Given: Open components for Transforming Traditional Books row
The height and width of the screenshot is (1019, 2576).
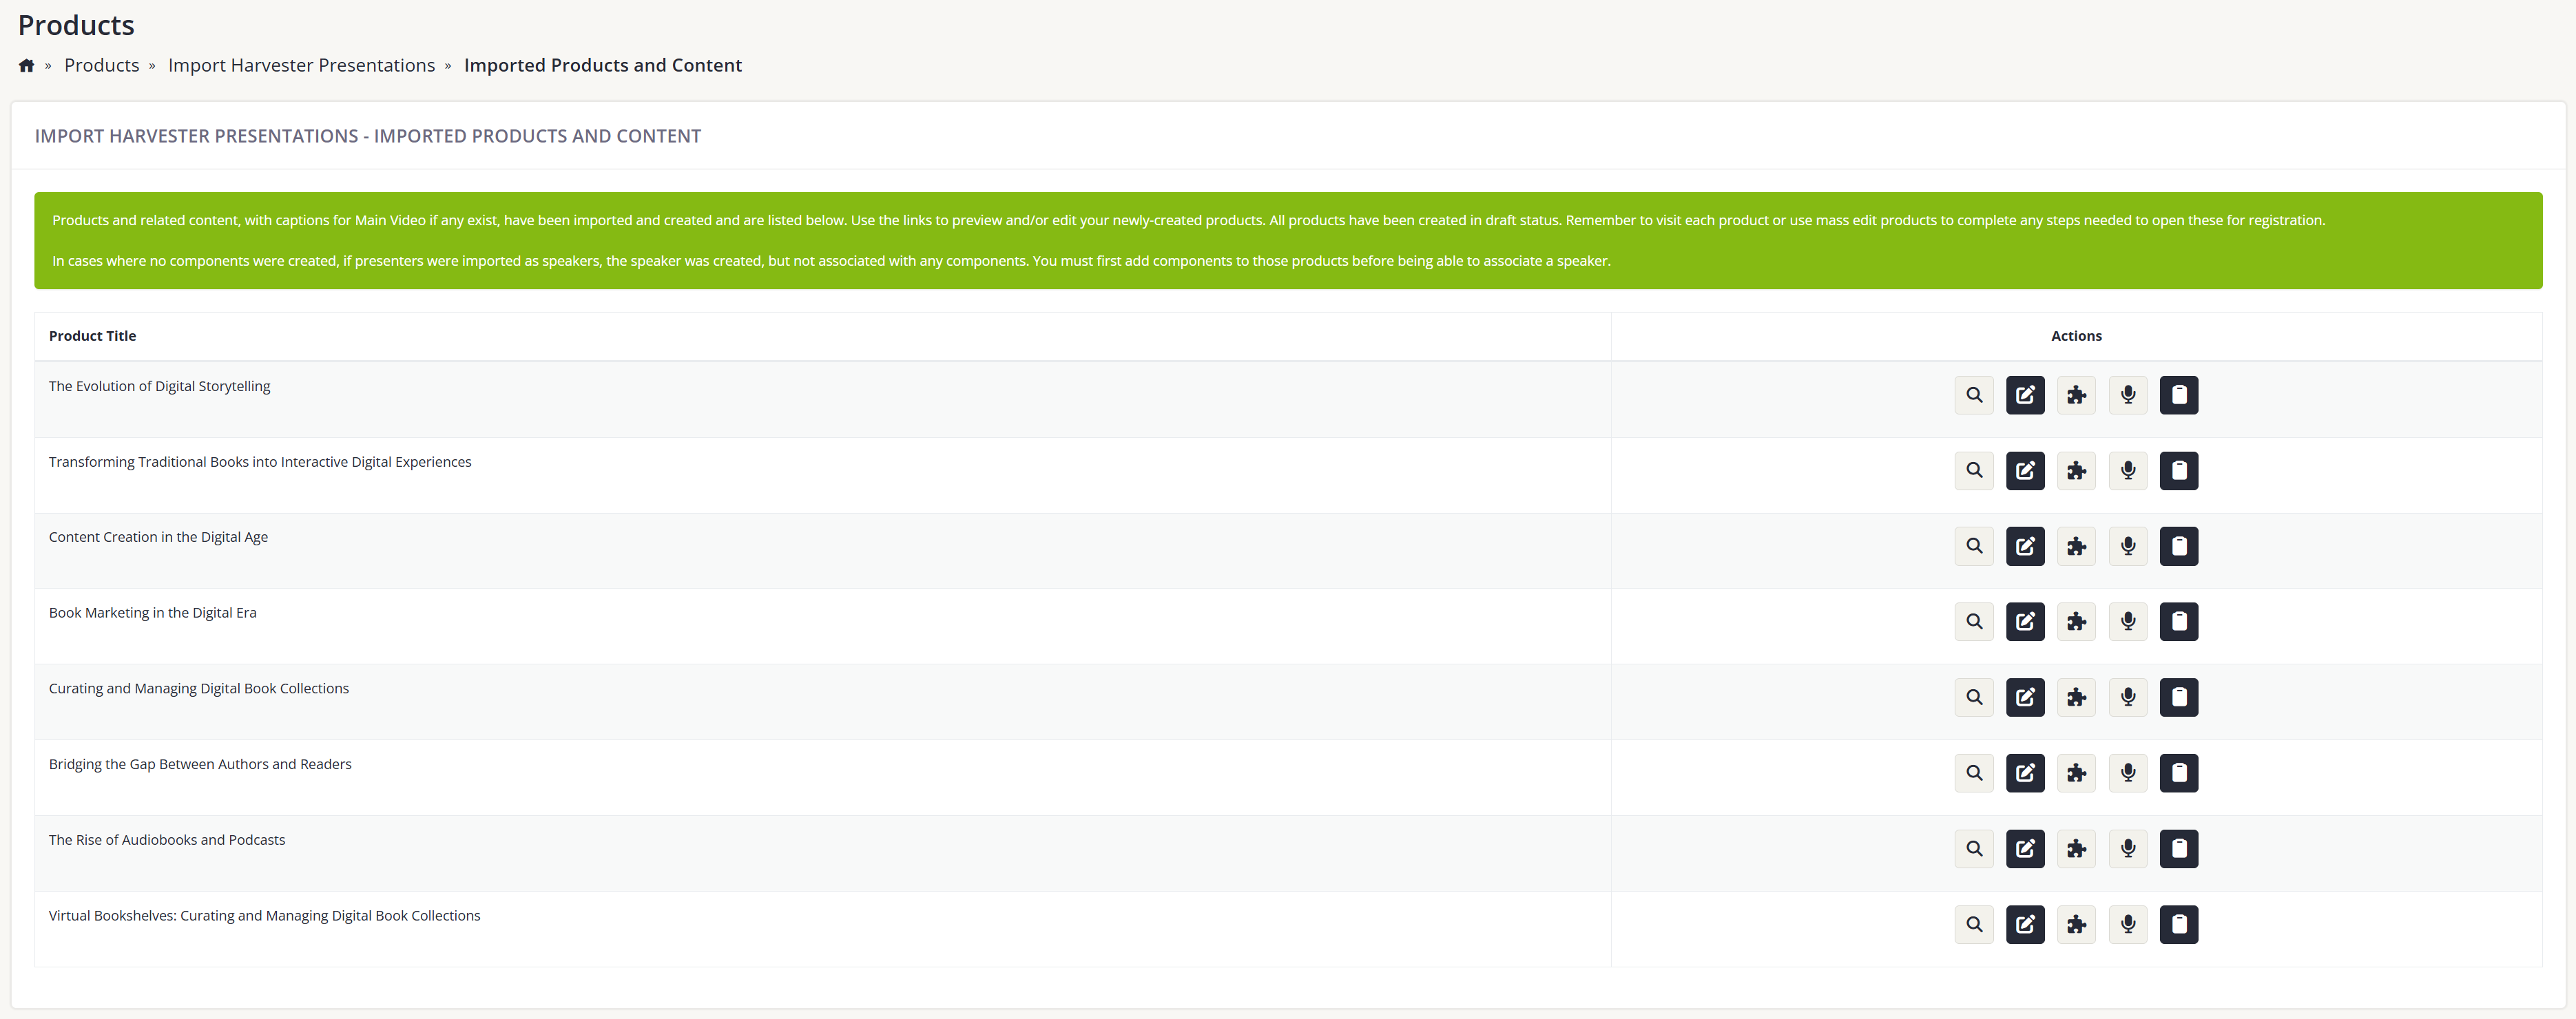Looking at the screenshot, I should (x=2076, y=471).
